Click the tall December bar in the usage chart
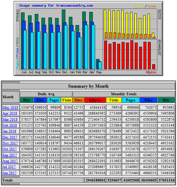Image resolution: width=177 pixels, height=187 pixels. [64, 39]
